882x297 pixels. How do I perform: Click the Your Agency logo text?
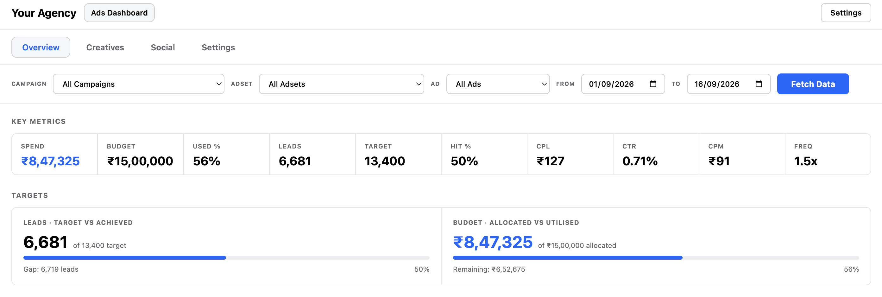pos(44,13)
